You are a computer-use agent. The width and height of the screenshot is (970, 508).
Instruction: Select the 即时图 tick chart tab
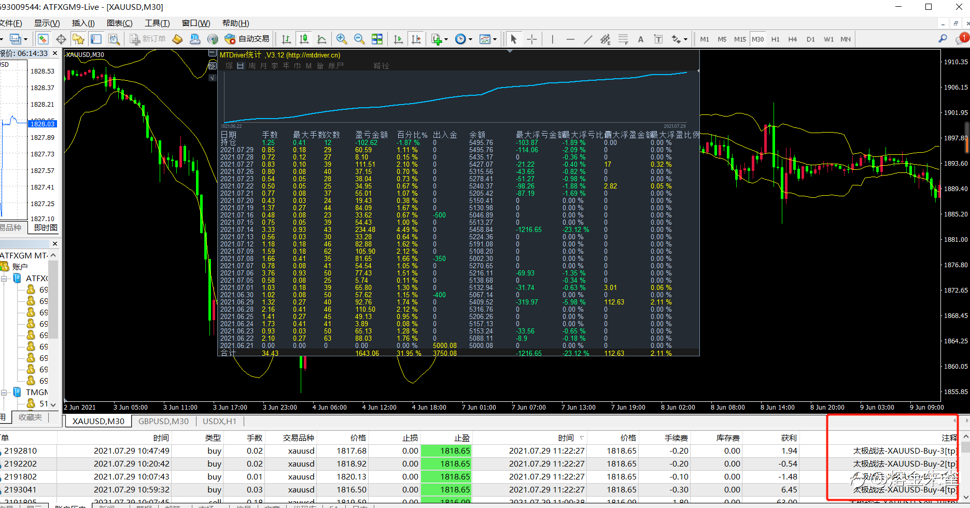[46, 228]
